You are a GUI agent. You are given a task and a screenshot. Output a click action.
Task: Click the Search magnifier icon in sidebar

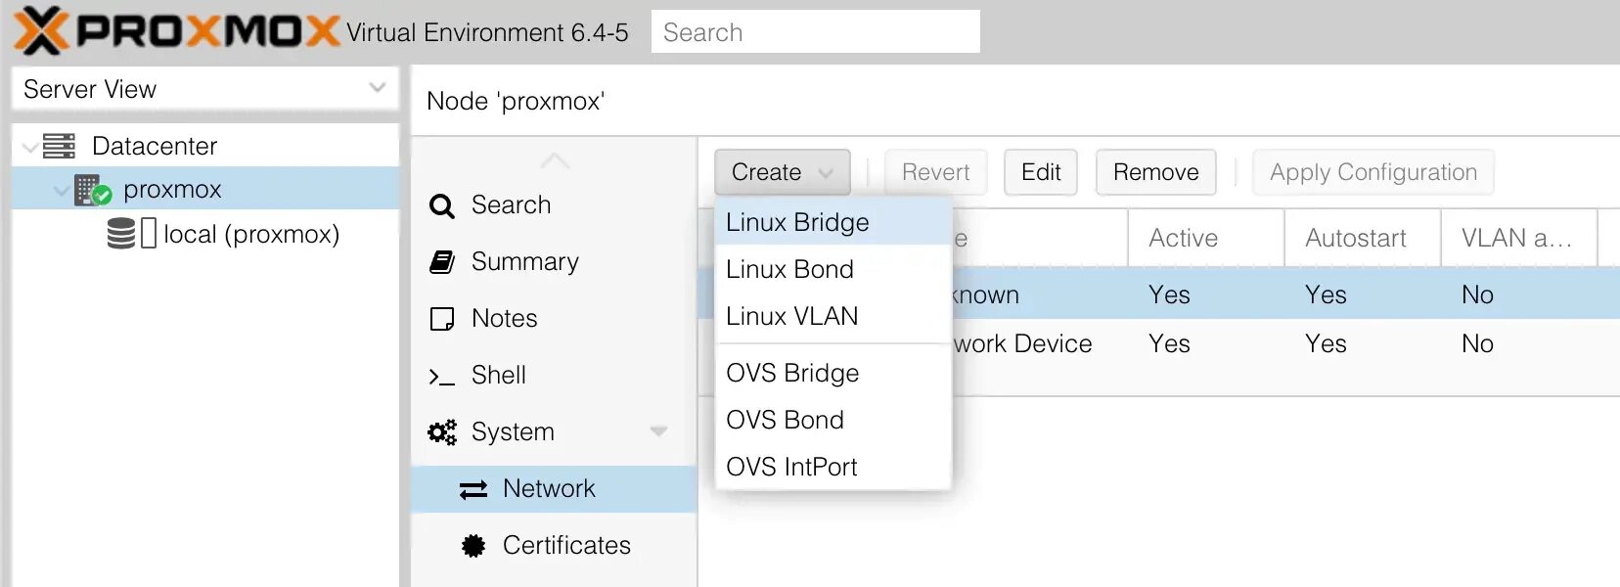point(442,206)
